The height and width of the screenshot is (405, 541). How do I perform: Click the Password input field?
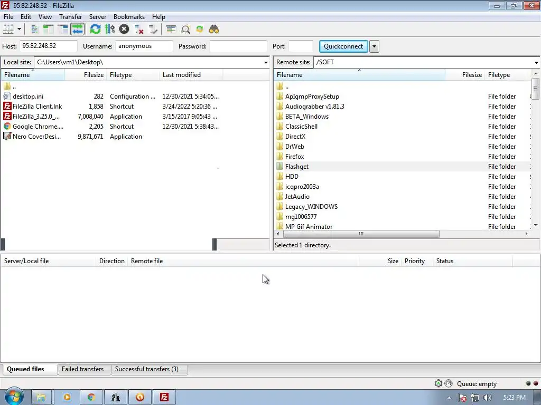238,46
